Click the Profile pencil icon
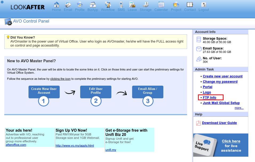The image size is (255, 162). pos(80,5)
